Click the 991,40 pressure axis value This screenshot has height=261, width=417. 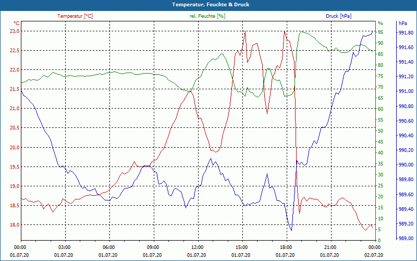pyautogui.click(x=406, y=62)
